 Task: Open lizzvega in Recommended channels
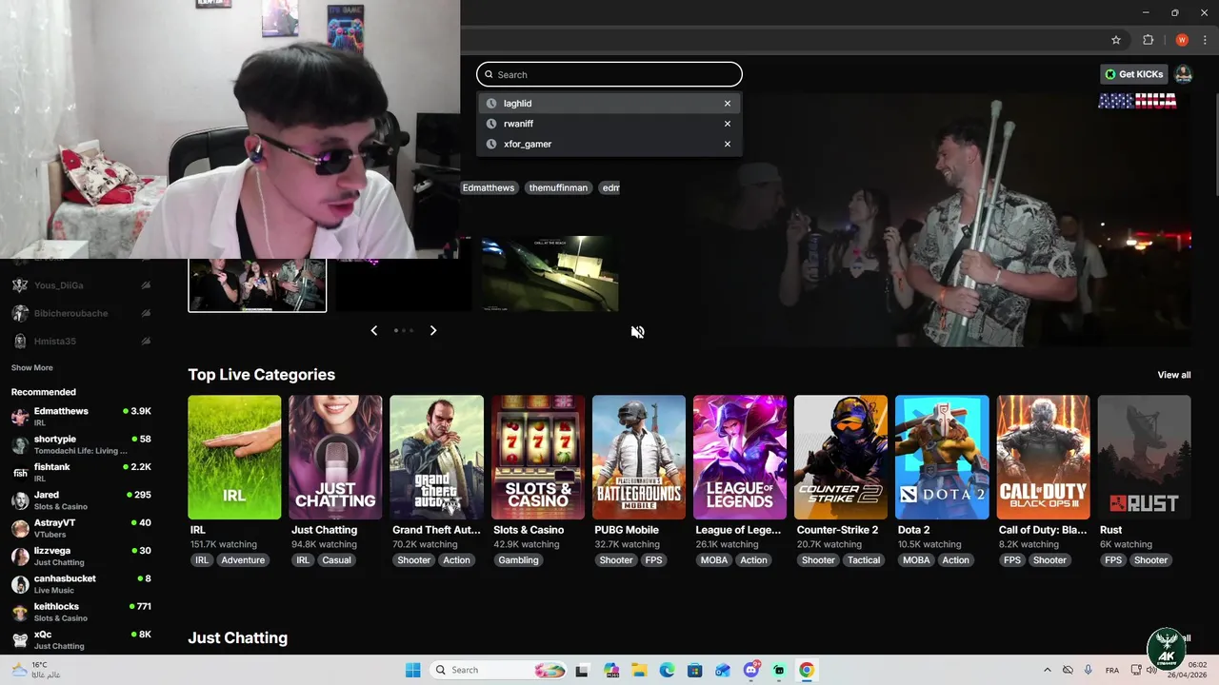tap(81, 556)
